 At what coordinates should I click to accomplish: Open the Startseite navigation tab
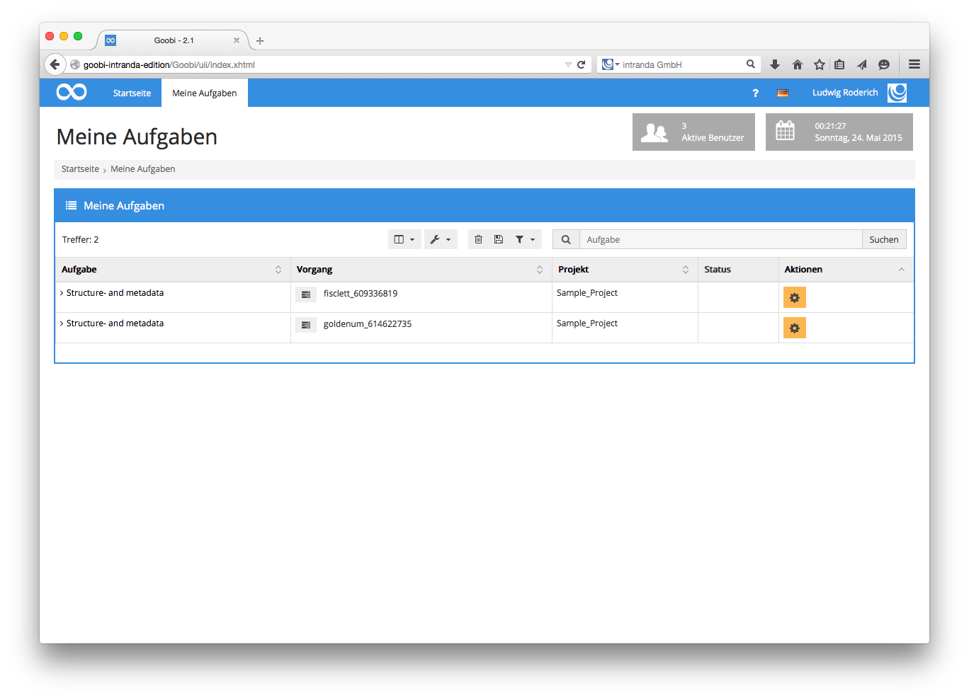[132, 93]
